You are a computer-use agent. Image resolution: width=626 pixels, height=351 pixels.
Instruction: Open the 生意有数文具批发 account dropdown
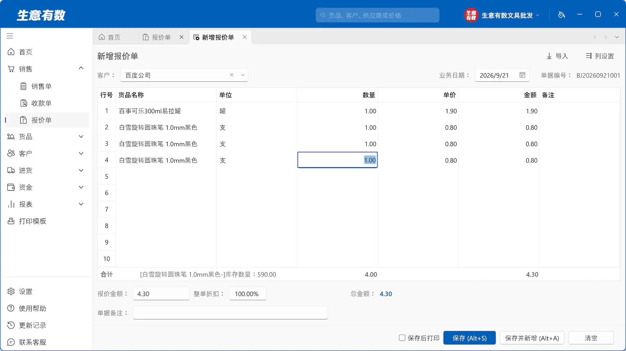(510, 15)
